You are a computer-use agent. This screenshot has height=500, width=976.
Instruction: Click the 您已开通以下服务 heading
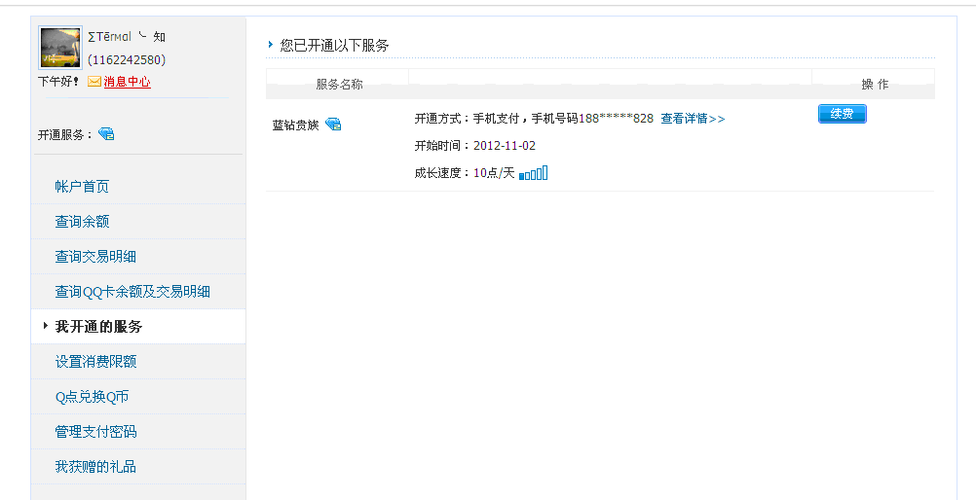(x=334, y=45)
